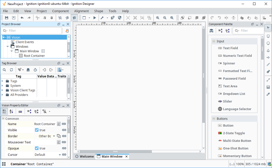This screenshot has height=168, width=272.
Task: Click the Component Palette filter field
Action: coord(248,31)
